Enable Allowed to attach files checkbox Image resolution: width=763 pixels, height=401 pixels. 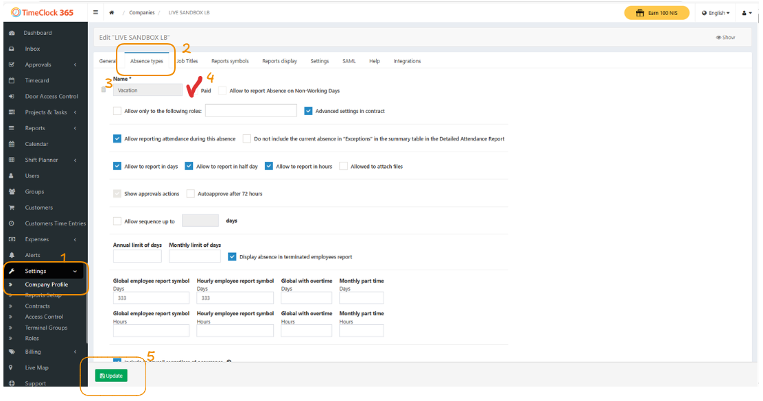click(x=343, y=166)
